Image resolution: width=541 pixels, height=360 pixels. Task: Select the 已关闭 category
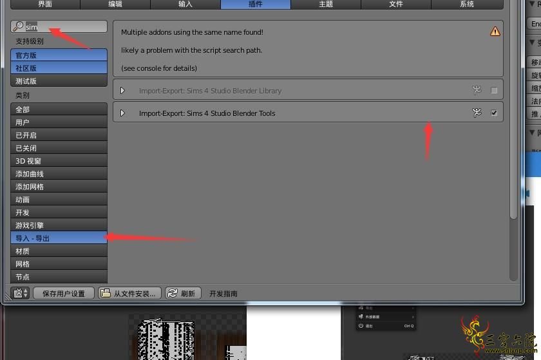(59, 147)
